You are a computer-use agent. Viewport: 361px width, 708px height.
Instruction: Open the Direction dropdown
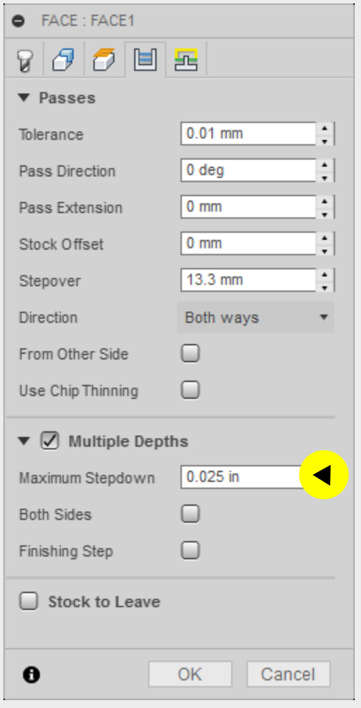255,317
